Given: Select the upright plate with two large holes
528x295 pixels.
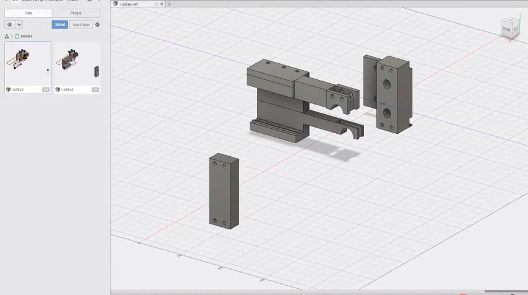Looking at the screenshot, I should click(x=394, y=95).
